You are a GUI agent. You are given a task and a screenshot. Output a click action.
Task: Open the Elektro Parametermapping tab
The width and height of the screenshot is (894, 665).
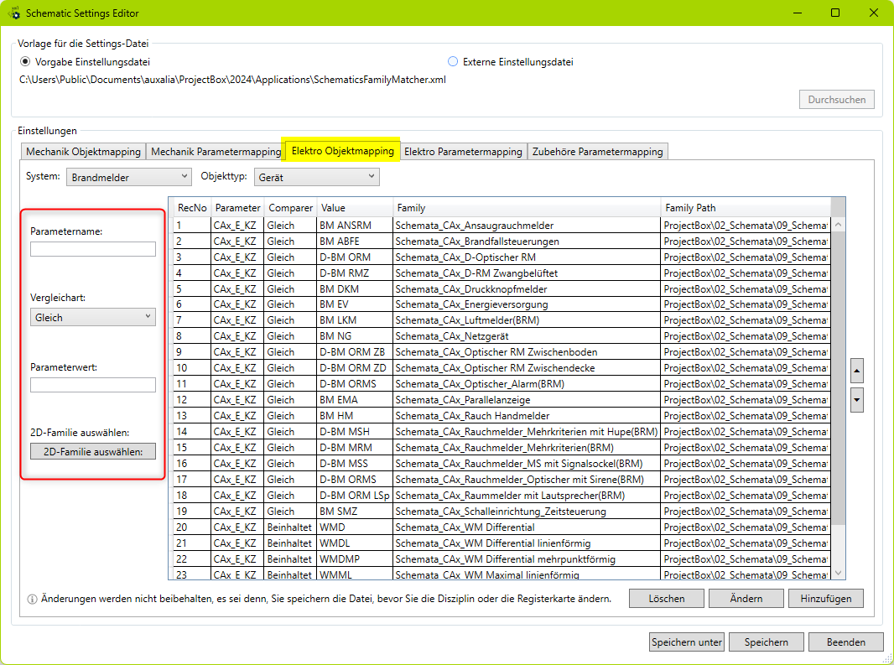coord(463,152)
